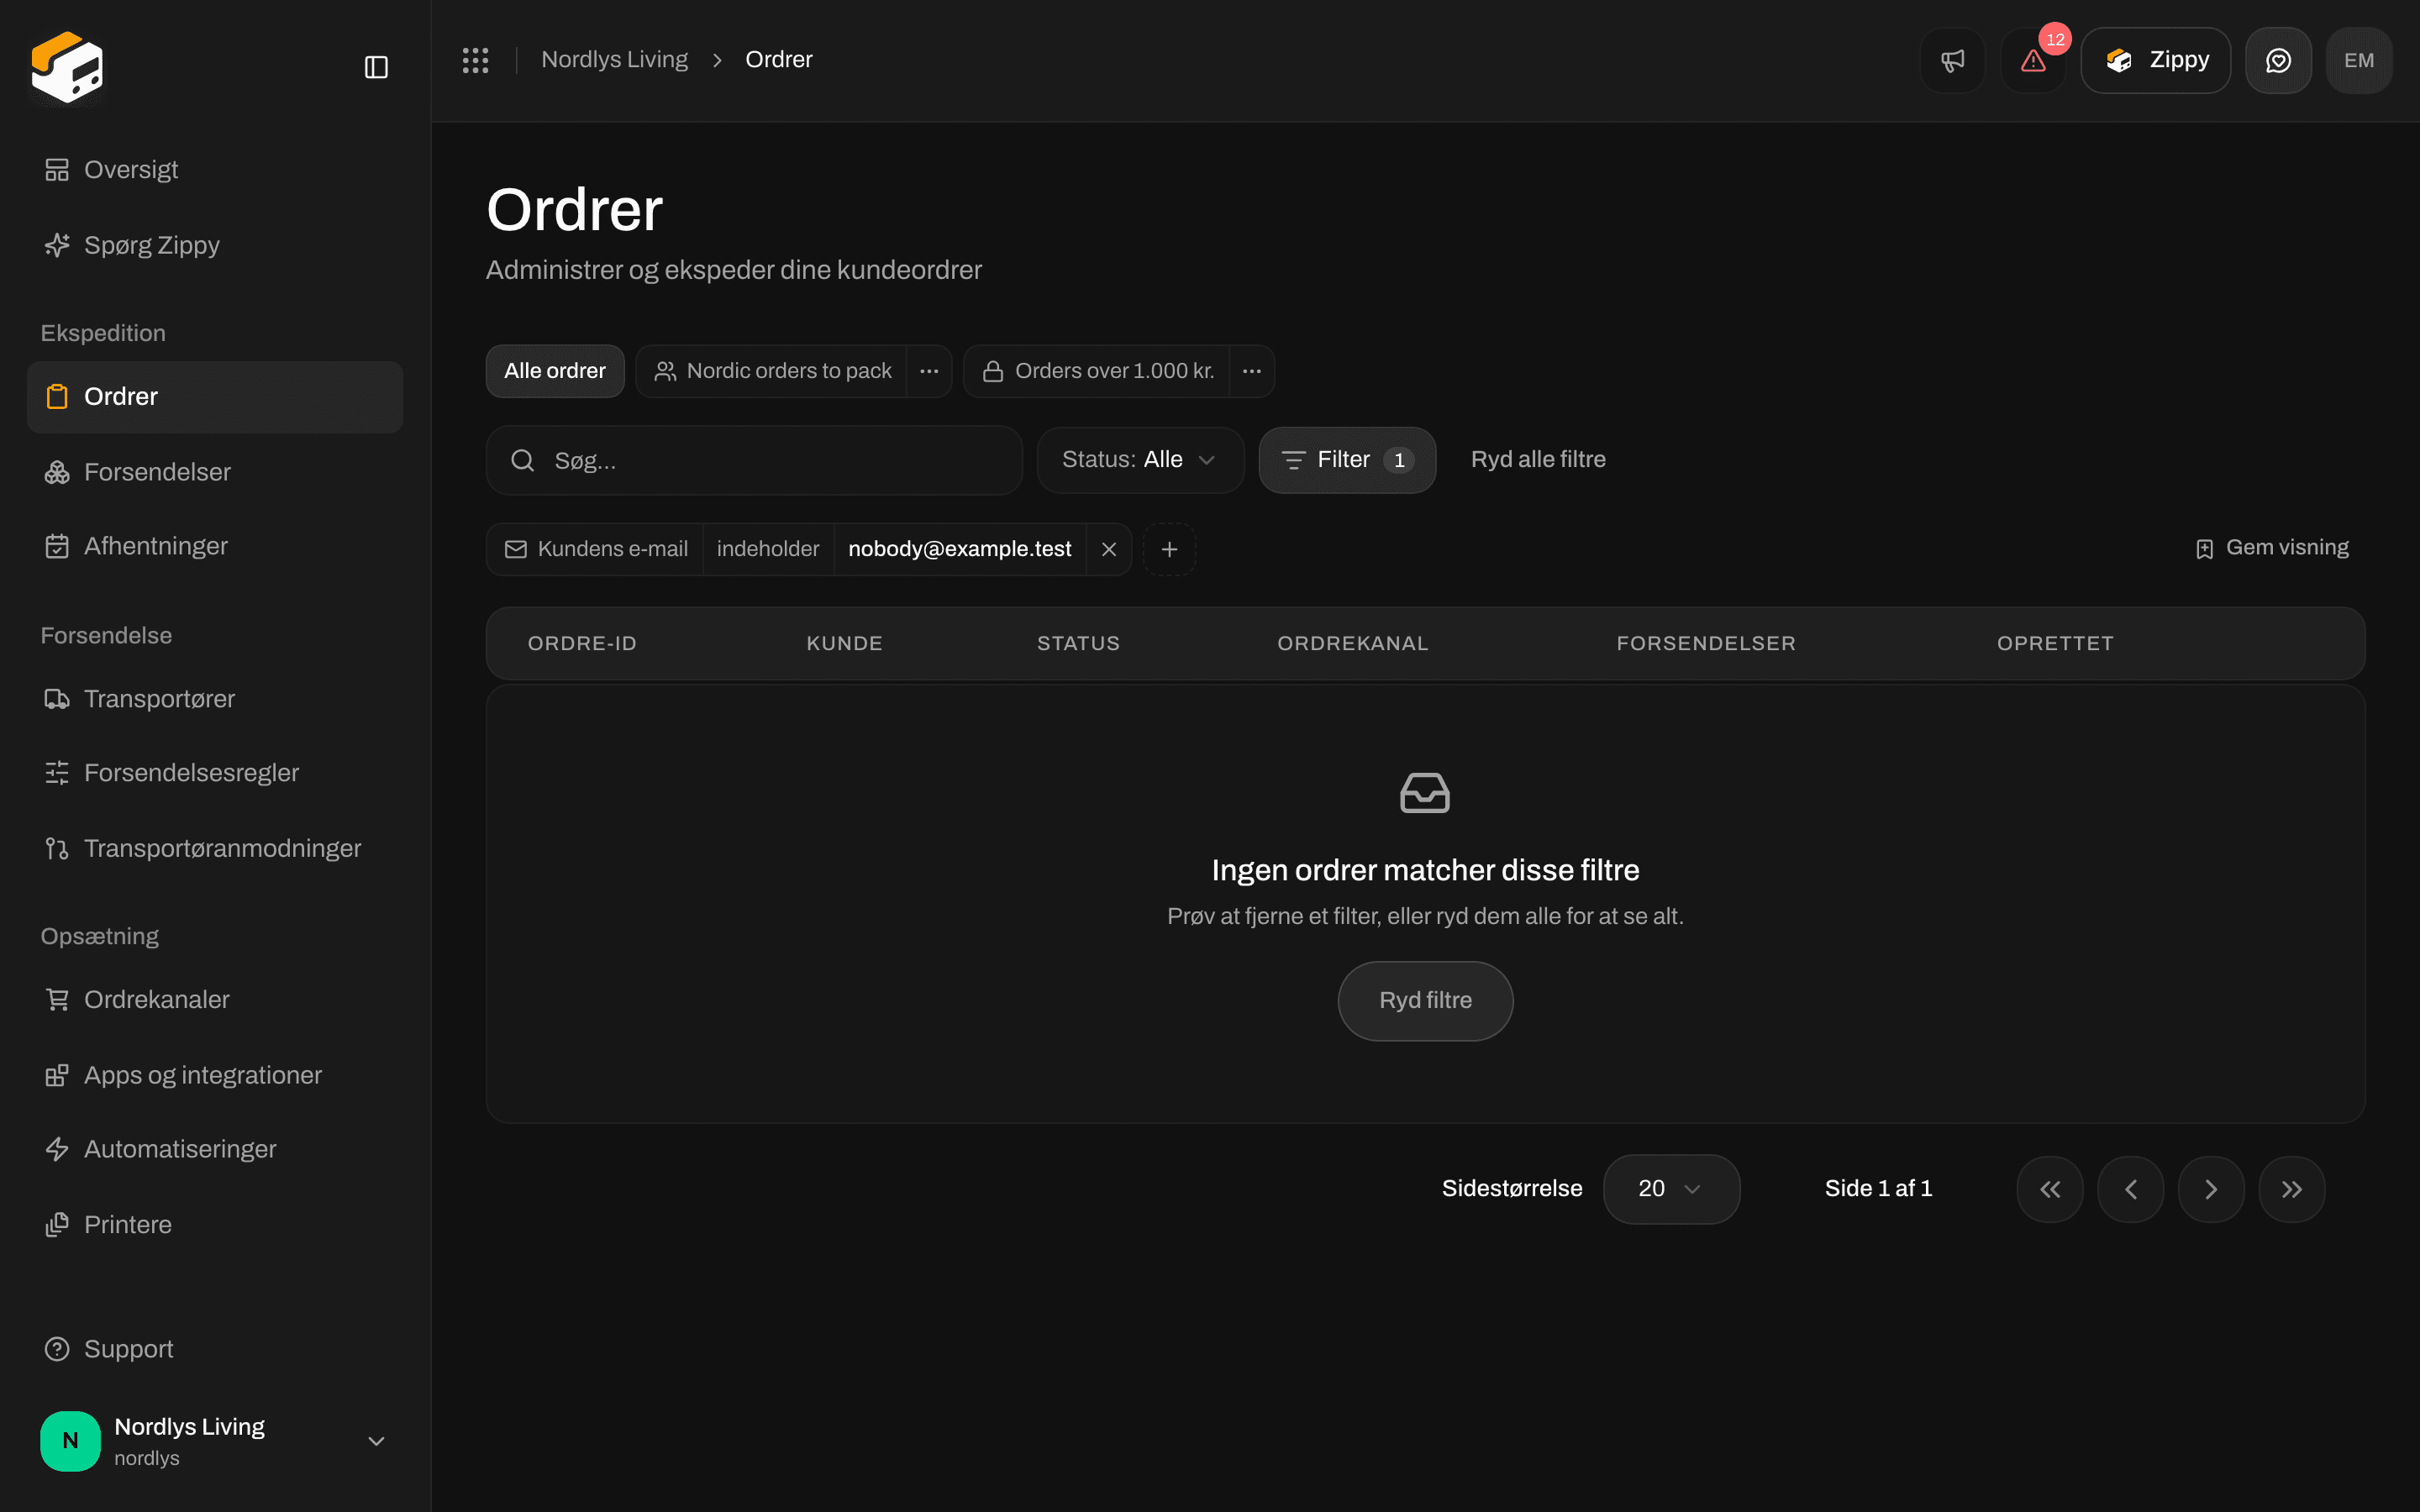2420x1512 pixels.
Task: Open Automatiseringer page
Action: click(x=214, y=1149)
